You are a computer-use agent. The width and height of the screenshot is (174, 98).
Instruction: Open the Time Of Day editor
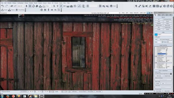point(20,10)
